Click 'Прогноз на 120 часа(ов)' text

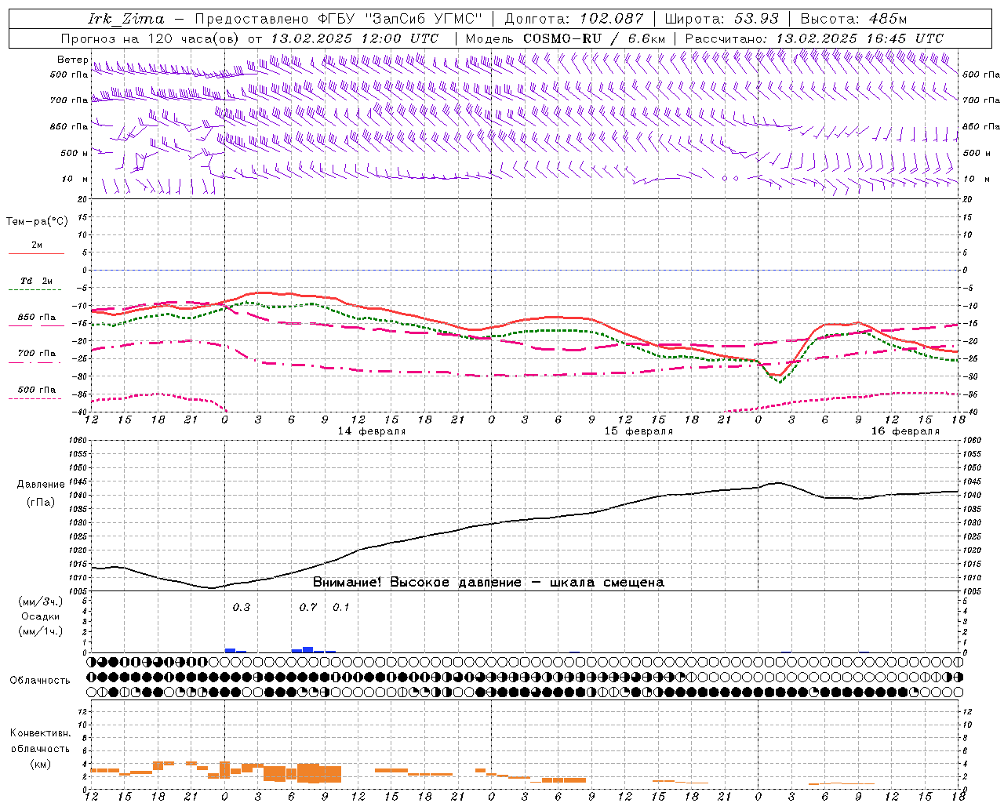(x=151, y=38)
